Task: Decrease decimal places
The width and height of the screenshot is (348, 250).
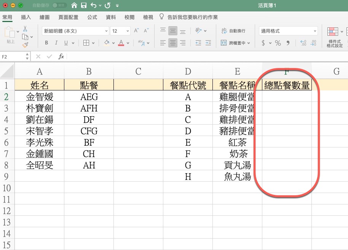Action: pos(313,43)
